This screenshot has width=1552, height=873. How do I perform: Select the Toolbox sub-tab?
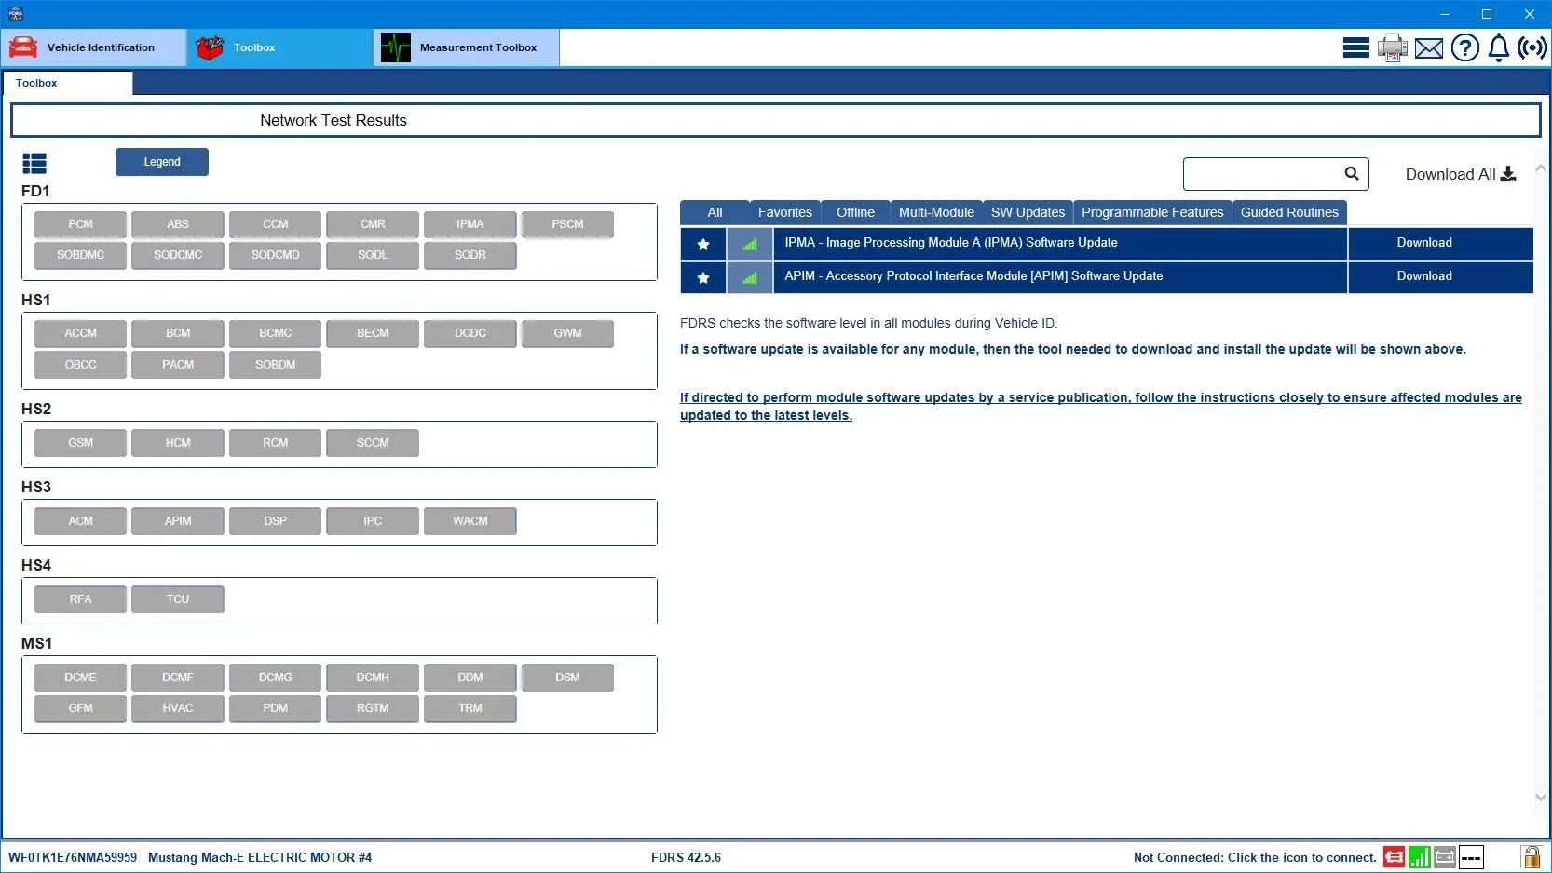67,83
